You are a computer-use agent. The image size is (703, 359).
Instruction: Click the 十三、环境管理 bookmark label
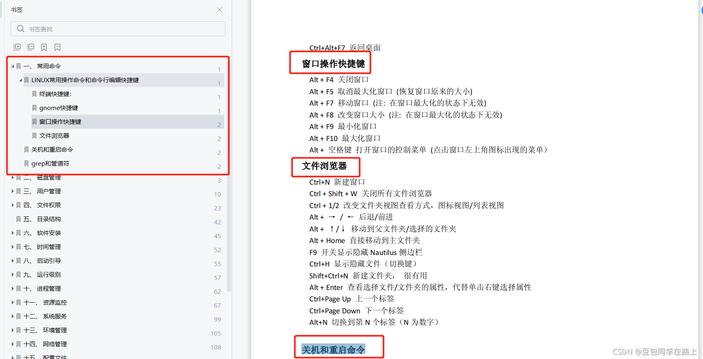(45, 330)
